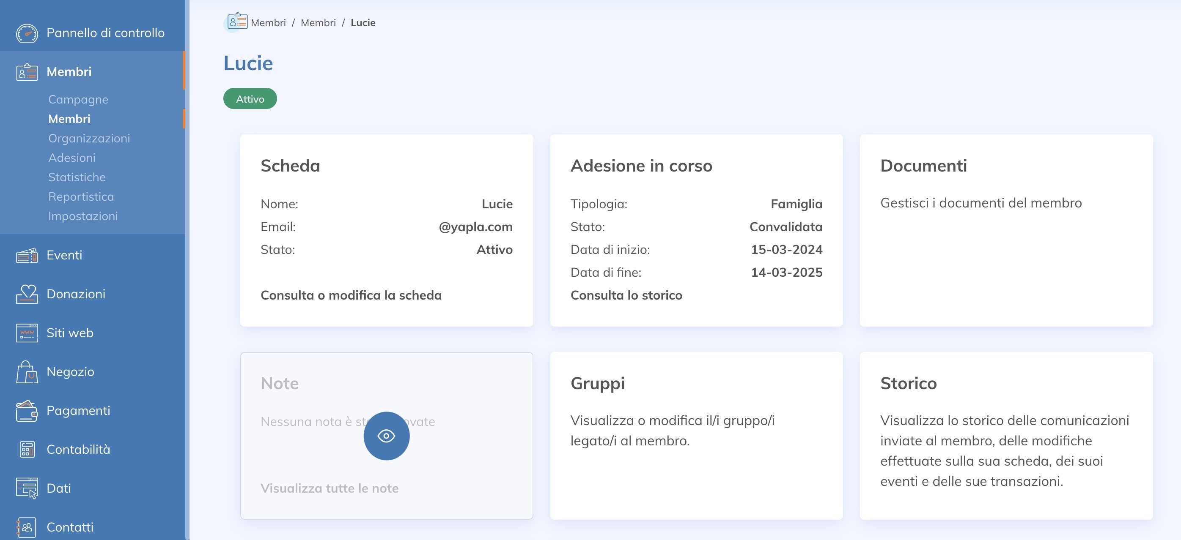This screenshot has height=540, width=1181.
Task: Click the green Attivo status badge
Action: point(250,99)
